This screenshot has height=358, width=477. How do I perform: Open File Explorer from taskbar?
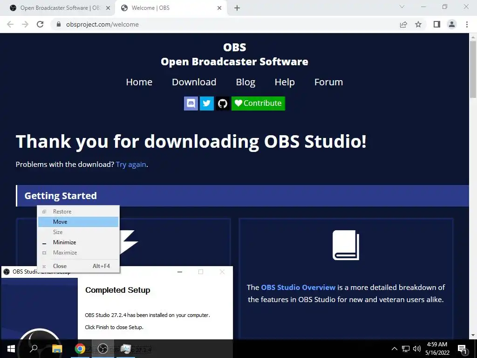pos(57,349)
